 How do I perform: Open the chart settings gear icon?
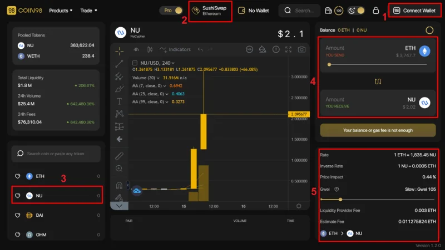pos(299,206)
